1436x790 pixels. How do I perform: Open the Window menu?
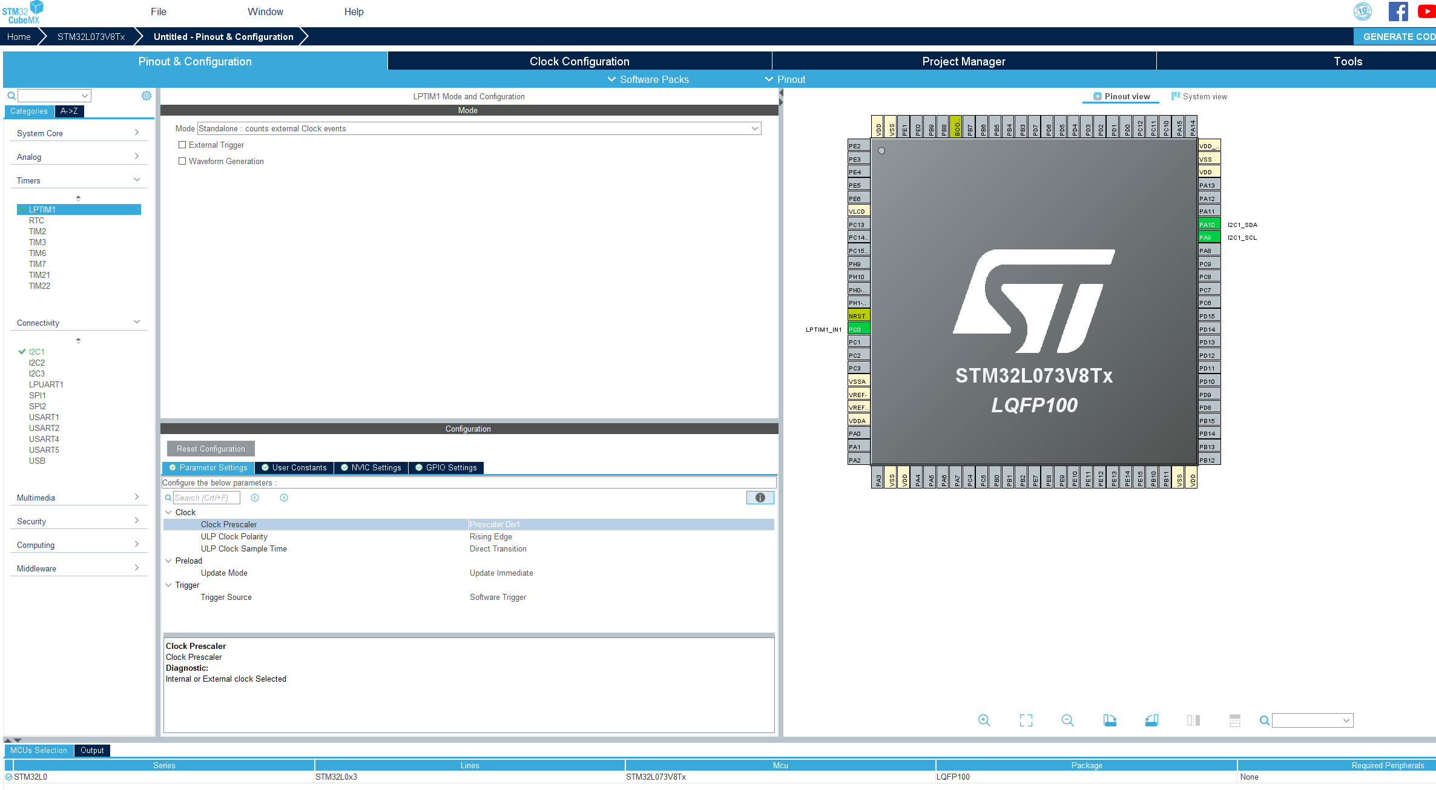(x=265, y=12)
